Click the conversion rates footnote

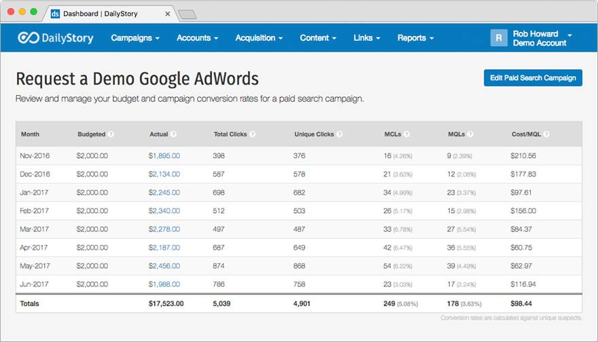click(x=512, y=318)
